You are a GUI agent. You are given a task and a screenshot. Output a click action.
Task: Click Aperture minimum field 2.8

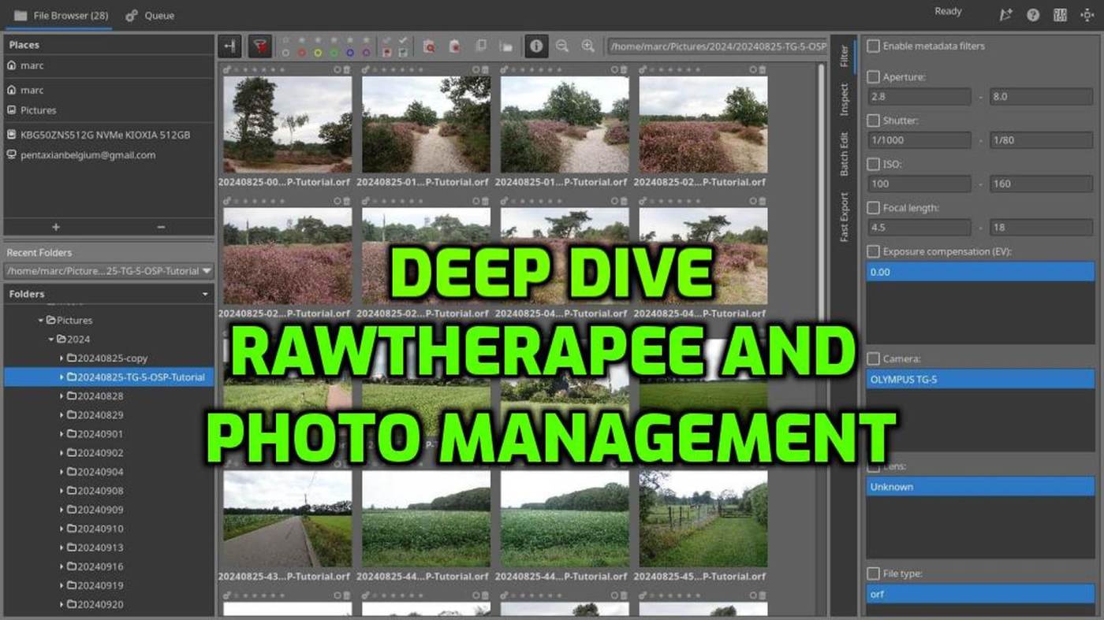(919, 97)
